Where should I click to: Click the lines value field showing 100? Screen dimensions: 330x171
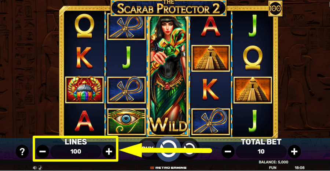pos(76,152)
